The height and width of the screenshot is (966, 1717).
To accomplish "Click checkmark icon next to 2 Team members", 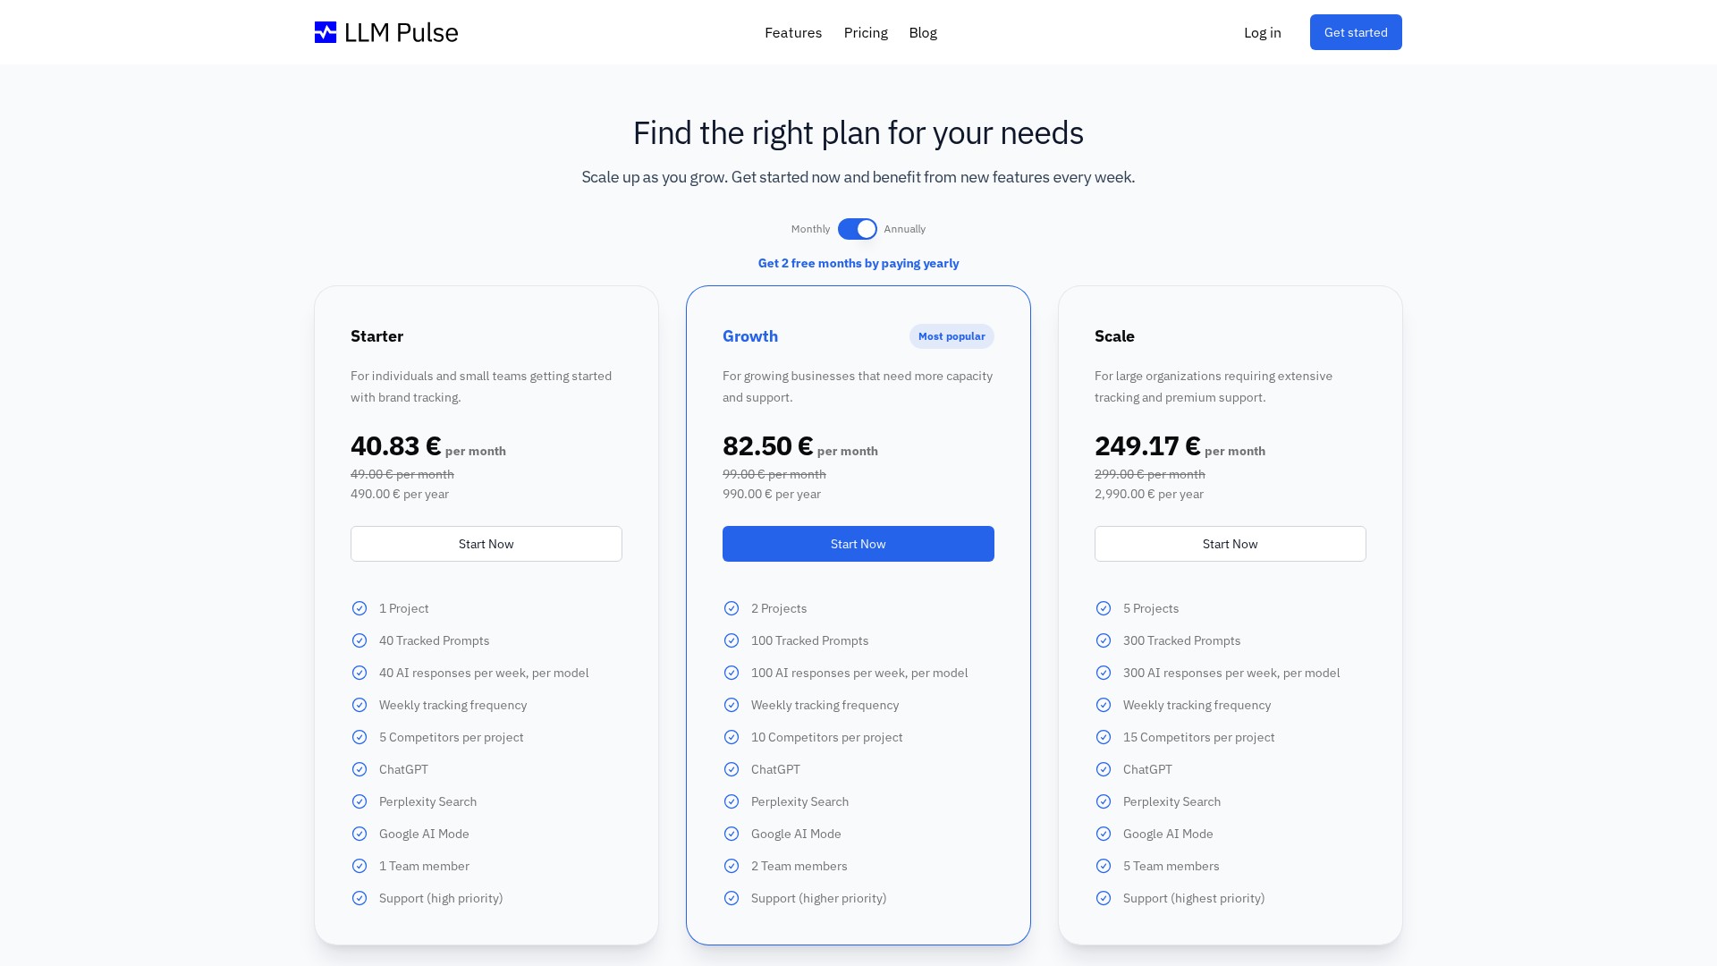I will (732, 866).
